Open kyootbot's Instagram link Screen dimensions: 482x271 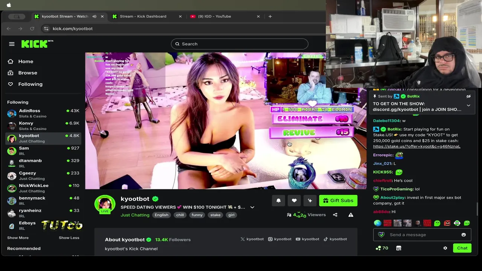tap(280, 239)
